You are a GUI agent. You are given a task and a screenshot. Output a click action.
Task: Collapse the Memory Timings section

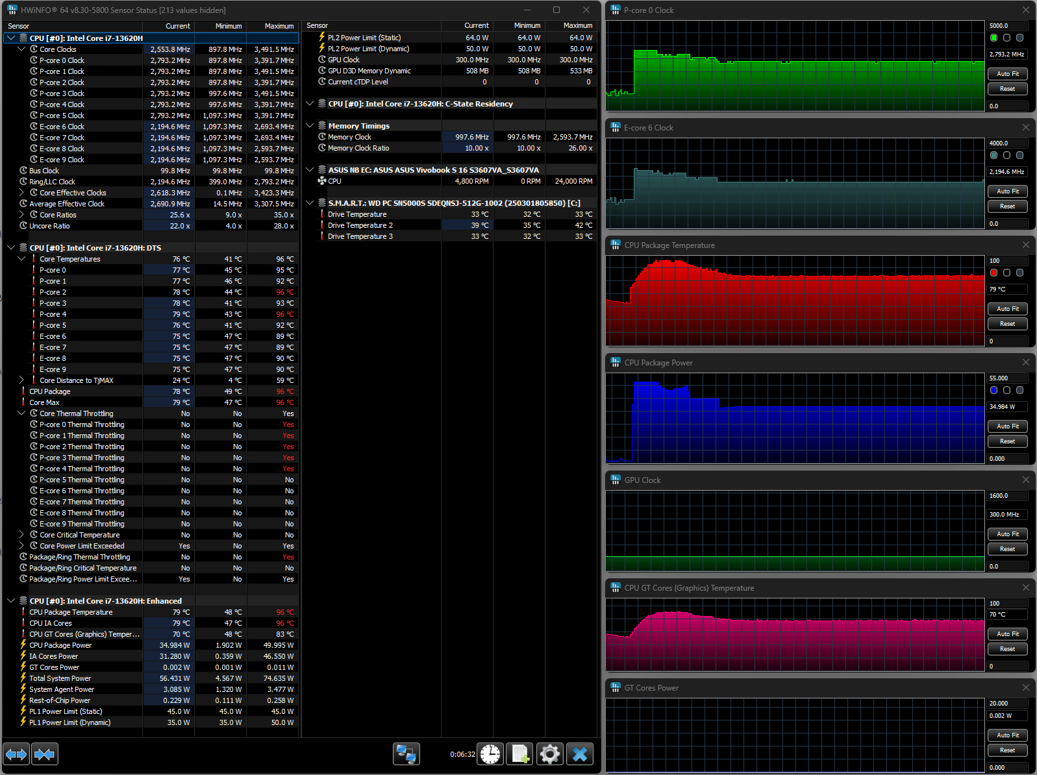pyautogui.click(x=310, y=126)
